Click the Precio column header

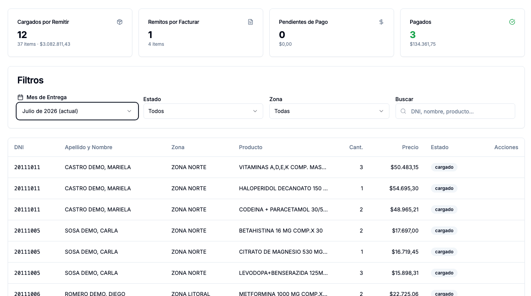click(410, 147)
